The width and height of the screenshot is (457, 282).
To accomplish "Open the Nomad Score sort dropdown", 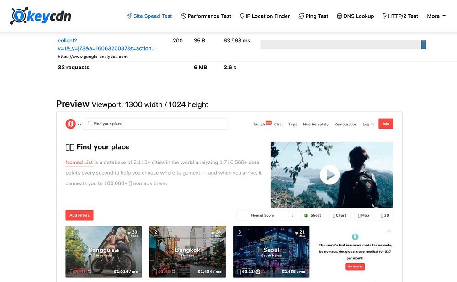I will [x=263, y=215].
